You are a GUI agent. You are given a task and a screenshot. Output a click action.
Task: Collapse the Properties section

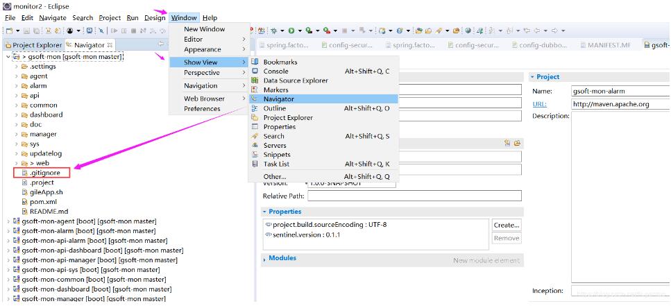point(265,212)
